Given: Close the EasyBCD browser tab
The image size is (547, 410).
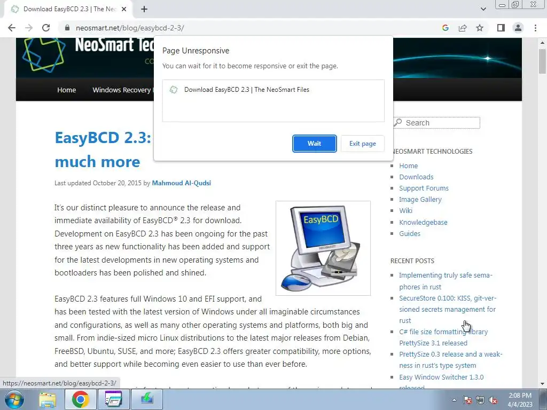Looking at the screenshot, I should pos(124,10).
